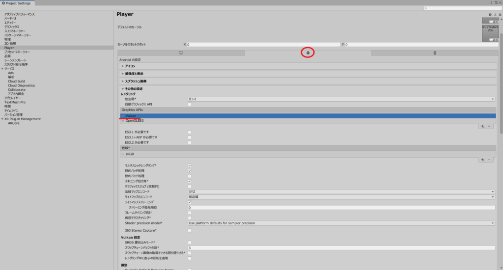Select the Vulkan entry in Graphics APIs
Screen dimensions: 503x270
point(308,116)
